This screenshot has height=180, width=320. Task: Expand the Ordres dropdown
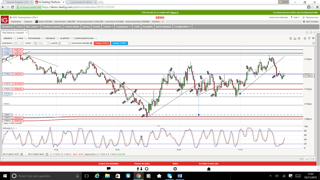(x=9, y=38)
